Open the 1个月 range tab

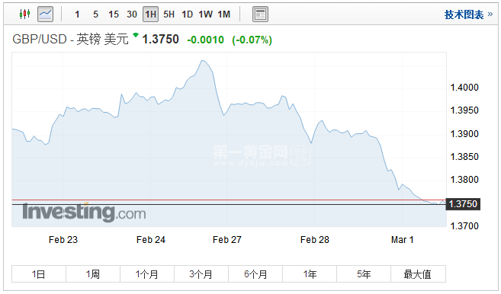click(x=147, y=274)
